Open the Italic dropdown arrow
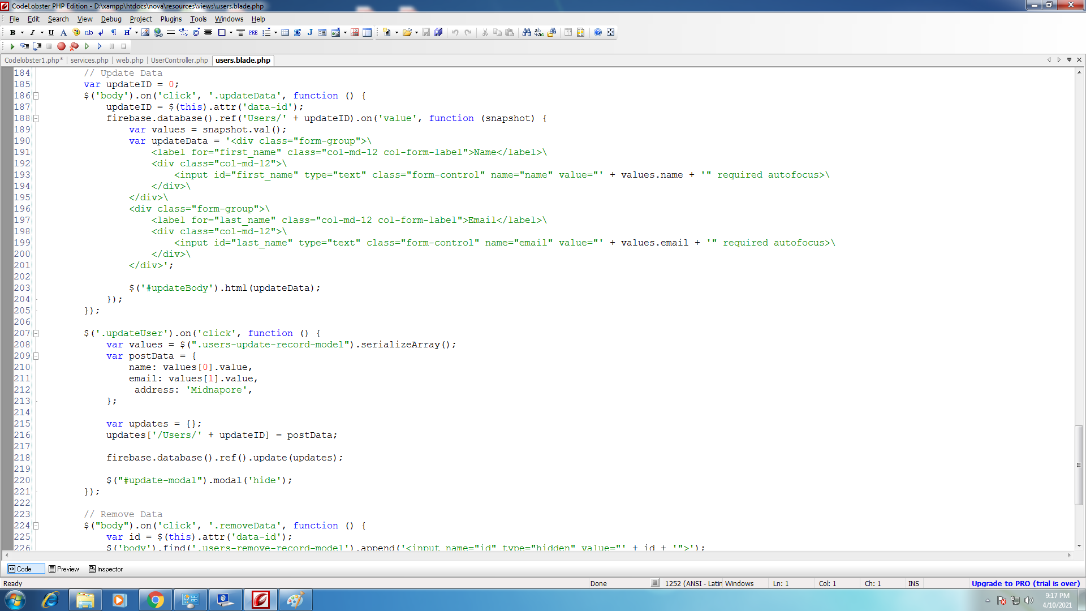Screen dimensions: 1086x611 42,32
